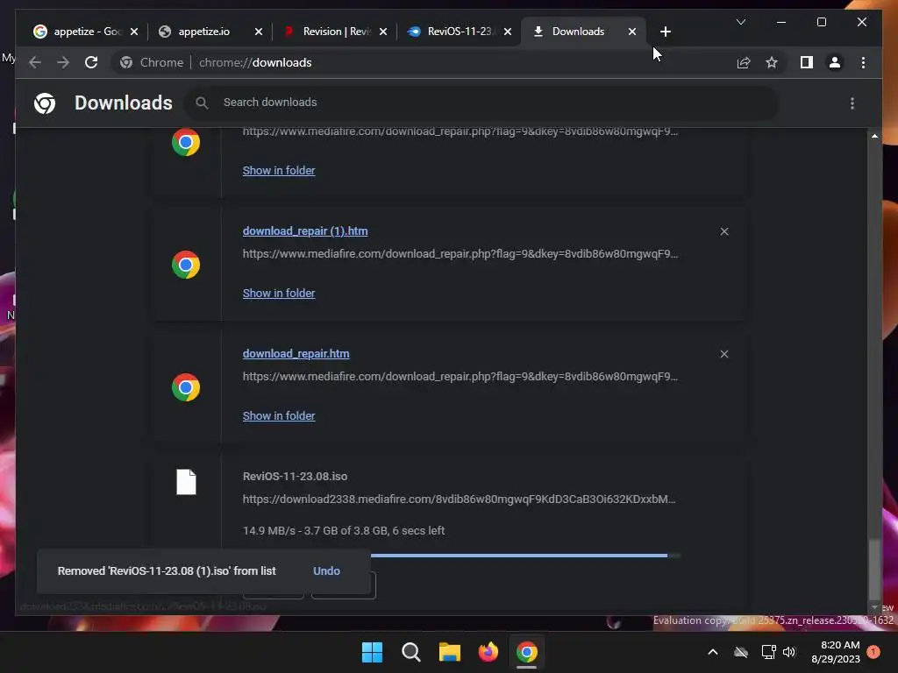Launch Firefox from the taskbar
Image resolution: width=898 pixels, height=673 pixels.
pos(488,652)
